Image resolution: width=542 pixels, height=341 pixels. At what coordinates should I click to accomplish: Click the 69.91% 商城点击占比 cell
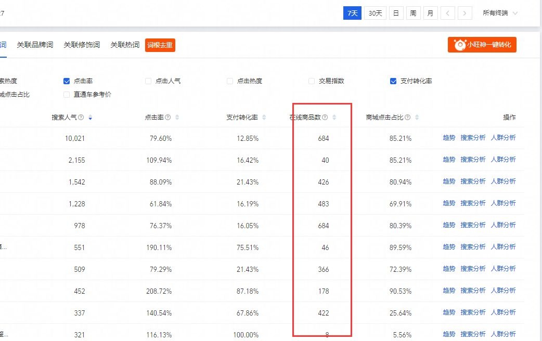pos(401,204)
